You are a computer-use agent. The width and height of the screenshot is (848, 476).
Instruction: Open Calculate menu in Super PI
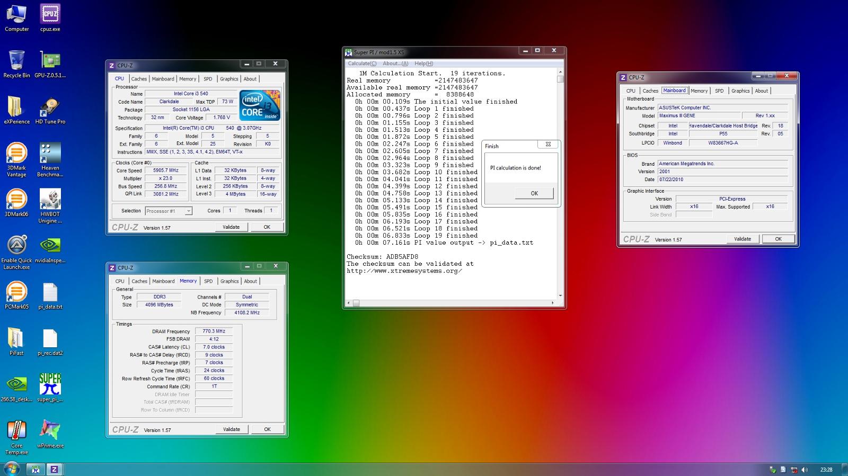point(362,64)
